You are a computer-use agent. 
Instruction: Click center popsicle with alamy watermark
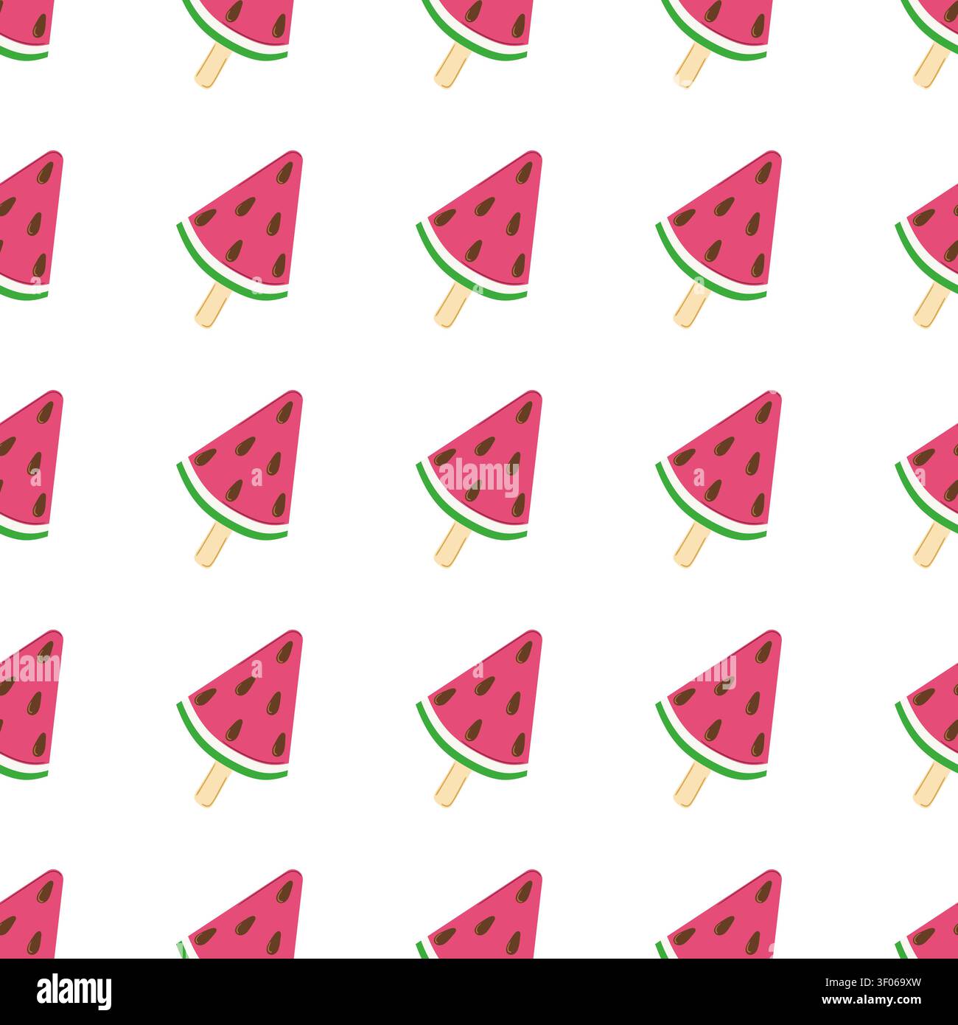[480, 479]
